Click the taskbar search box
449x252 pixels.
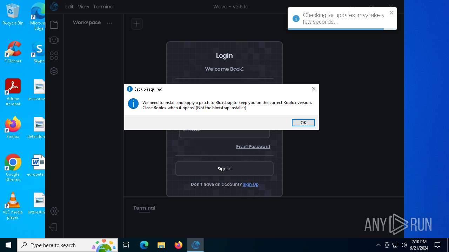67,245
